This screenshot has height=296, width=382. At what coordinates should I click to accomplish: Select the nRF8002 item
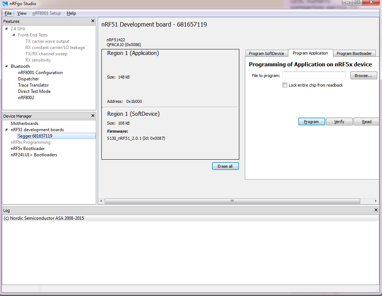click(26, 98)
